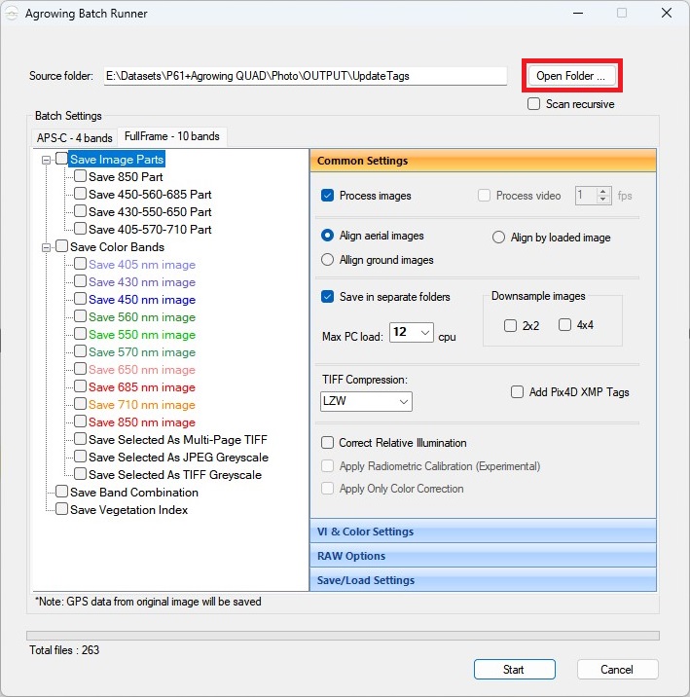Viewport: 690px width, 697px height.
Task: Uncheck Save in separate folders
Action: [x=327, y=297]
